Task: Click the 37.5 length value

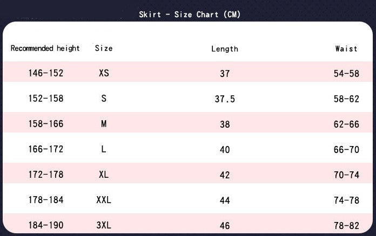Action: 225,99
